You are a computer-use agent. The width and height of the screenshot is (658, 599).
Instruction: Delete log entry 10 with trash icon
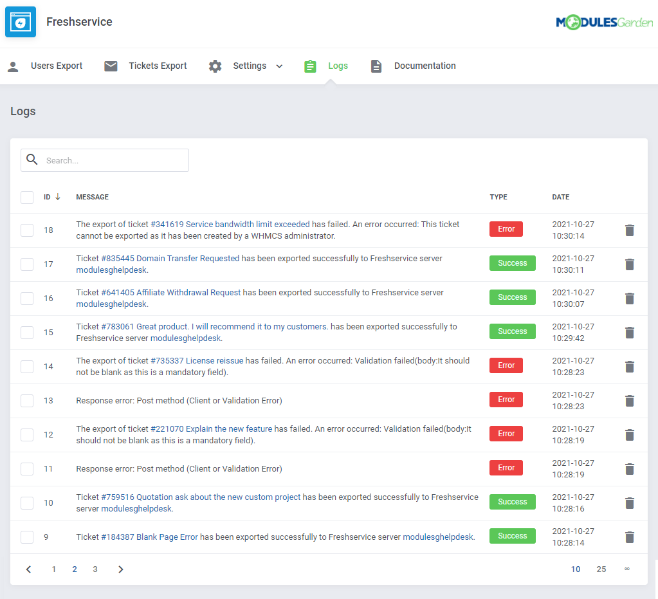tap(630, 503)
